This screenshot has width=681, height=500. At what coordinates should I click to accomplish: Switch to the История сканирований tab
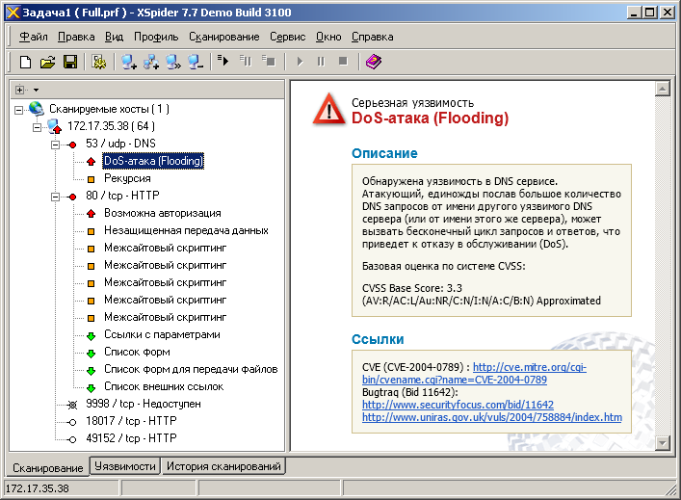coord(223,467)
